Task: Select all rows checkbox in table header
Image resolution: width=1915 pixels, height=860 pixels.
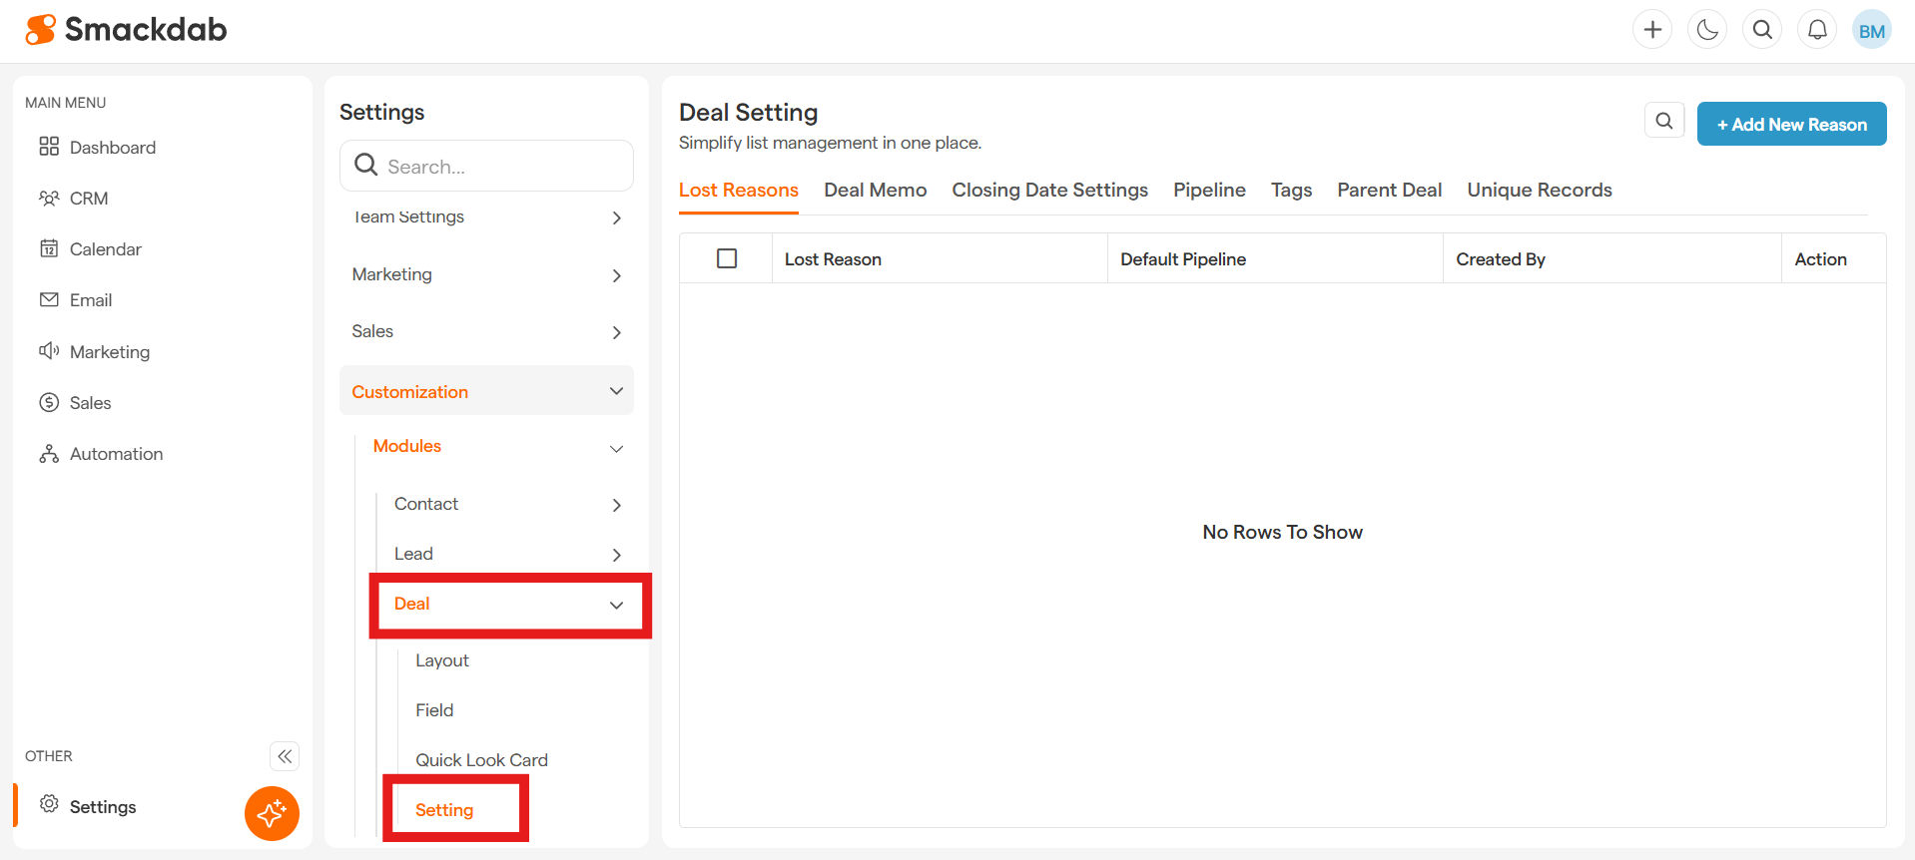Action: (727, 258)
